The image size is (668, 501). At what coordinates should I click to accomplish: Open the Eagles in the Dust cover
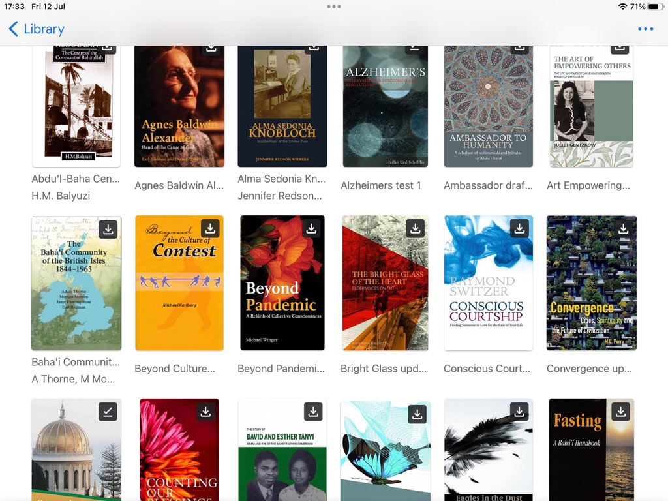click(x=489, y=449)
